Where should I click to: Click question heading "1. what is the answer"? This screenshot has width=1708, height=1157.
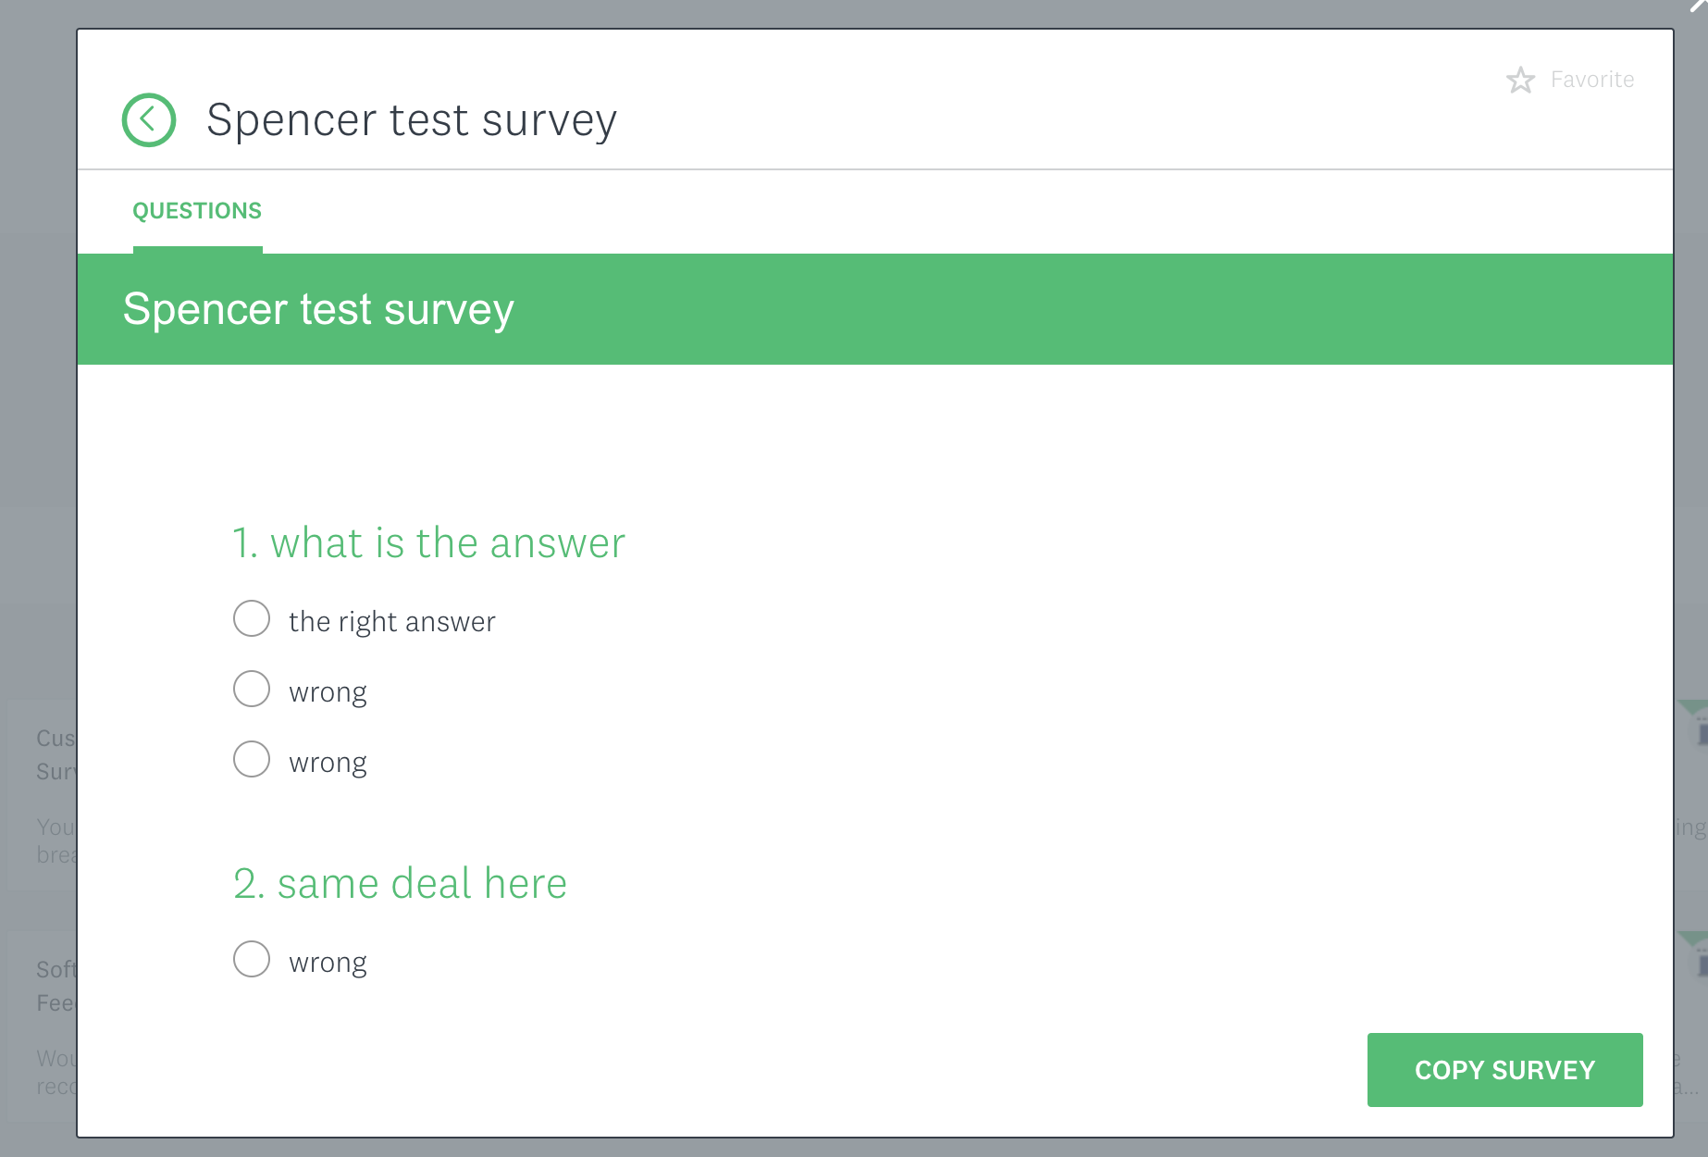tap(428, 542)
